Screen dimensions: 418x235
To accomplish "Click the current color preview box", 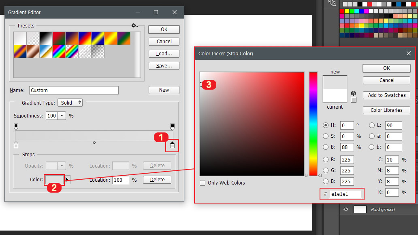I will point(335,96).
